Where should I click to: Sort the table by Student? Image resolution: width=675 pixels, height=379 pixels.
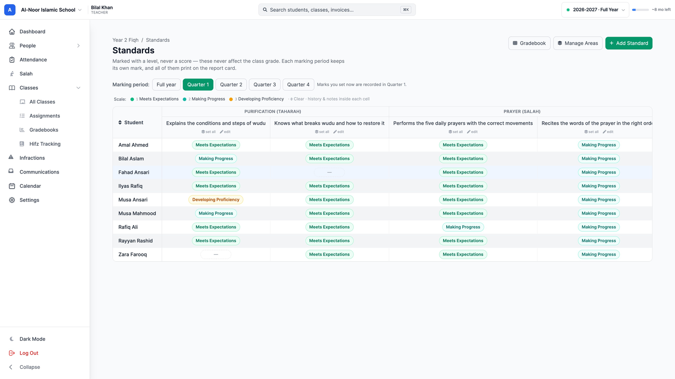point(131,123)
